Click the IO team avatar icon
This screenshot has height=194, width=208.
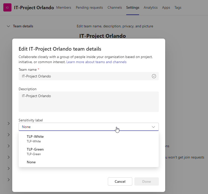7,7
